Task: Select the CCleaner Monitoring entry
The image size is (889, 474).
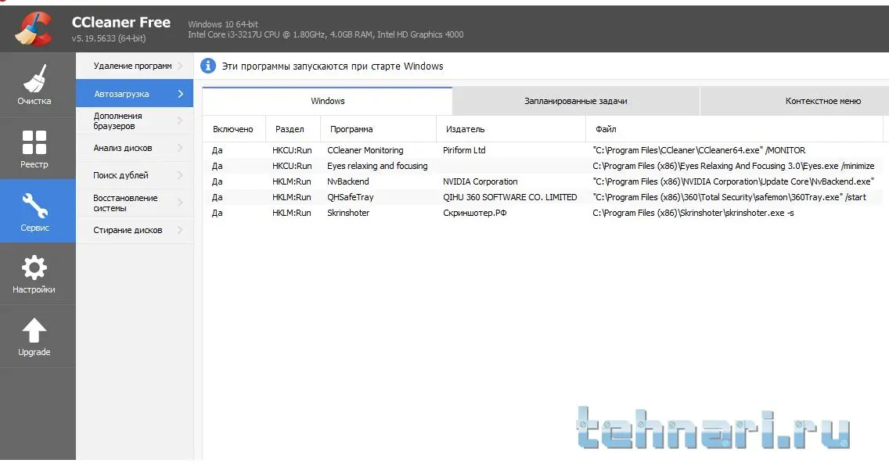Action: [x=365, y=150]
